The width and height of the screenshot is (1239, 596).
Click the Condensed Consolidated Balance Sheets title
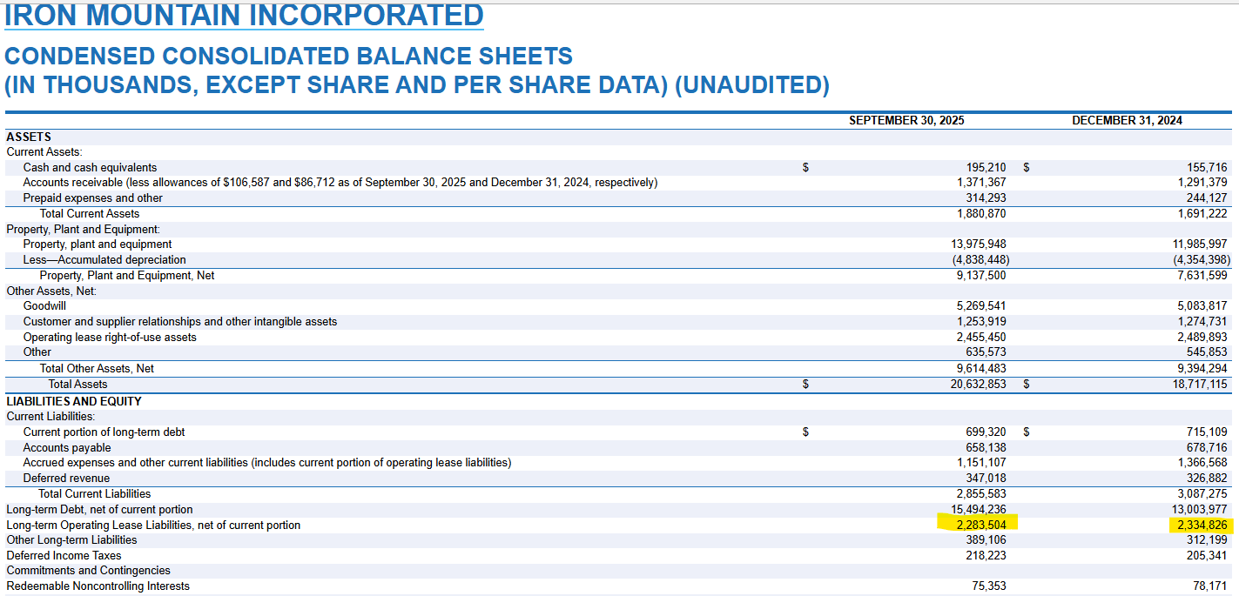click(x=288, y=57)
